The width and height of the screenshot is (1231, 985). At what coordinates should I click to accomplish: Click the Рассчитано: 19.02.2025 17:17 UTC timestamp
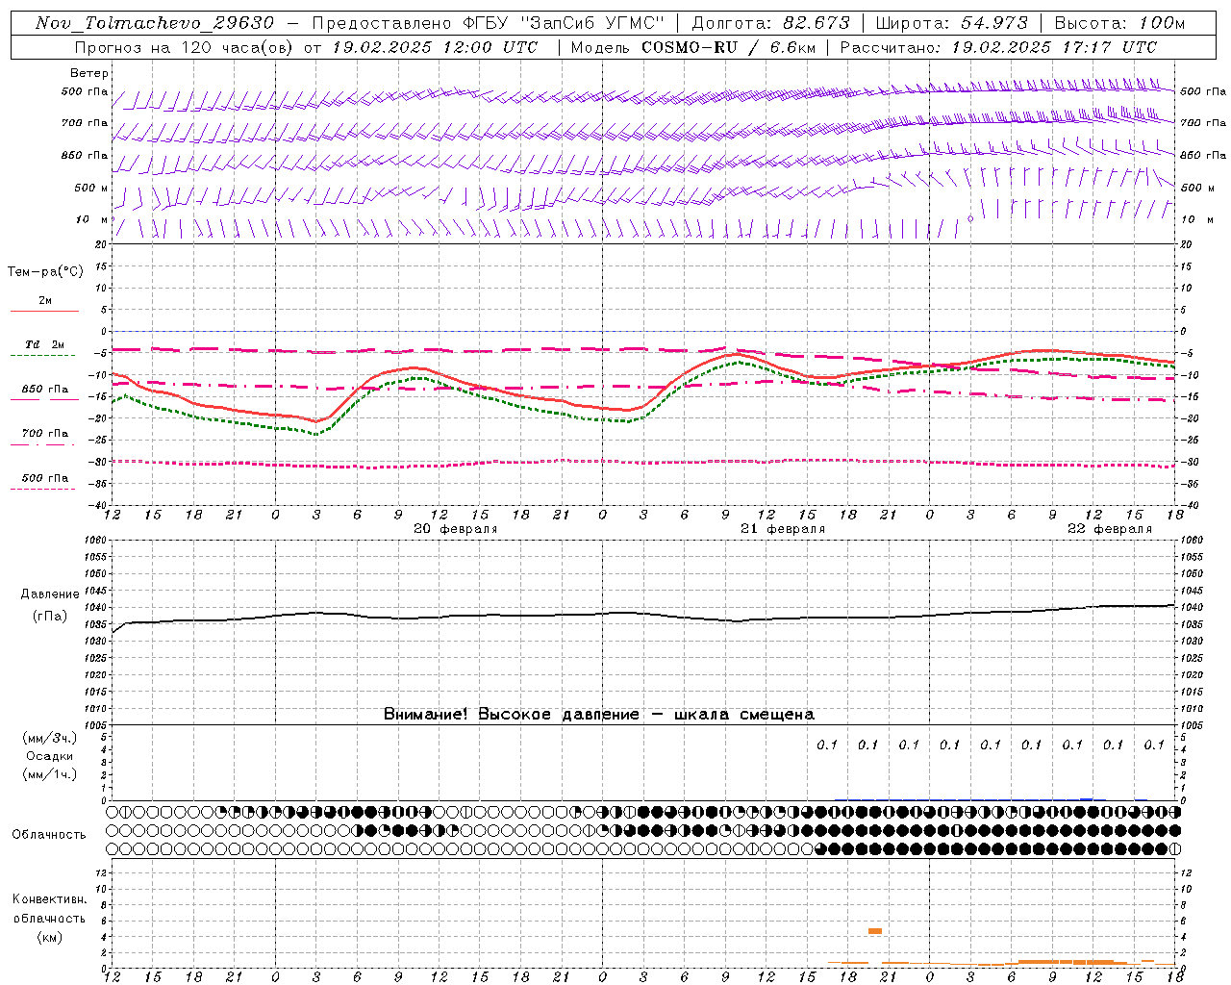998,47
